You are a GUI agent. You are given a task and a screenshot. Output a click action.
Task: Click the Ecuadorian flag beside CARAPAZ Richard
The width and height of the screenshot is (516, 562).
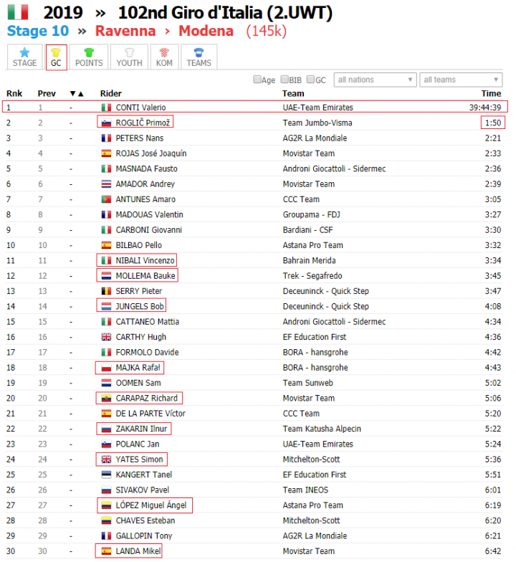tap(106, 399)
